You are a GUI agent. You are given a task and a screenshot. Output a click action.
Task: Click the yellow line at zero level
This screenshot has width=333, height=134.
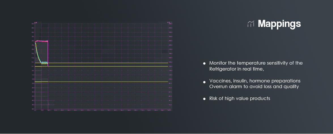pos(101,66)
